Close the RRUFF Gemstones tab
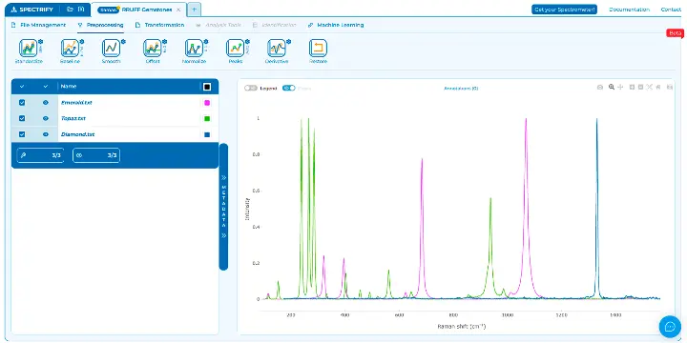The height and width of the screenshot is (343, 687). (x=177, y=10)
